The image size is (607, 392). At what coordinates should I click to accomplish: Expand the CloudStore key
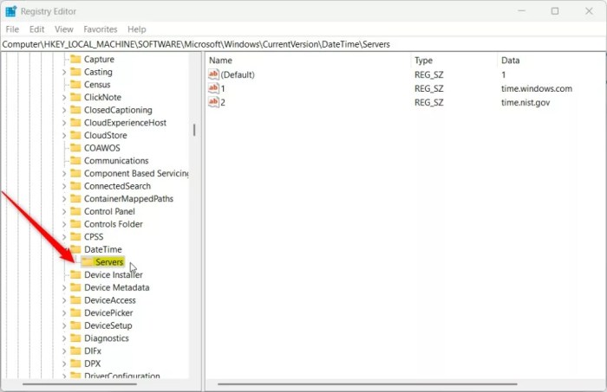click(64, 136)
